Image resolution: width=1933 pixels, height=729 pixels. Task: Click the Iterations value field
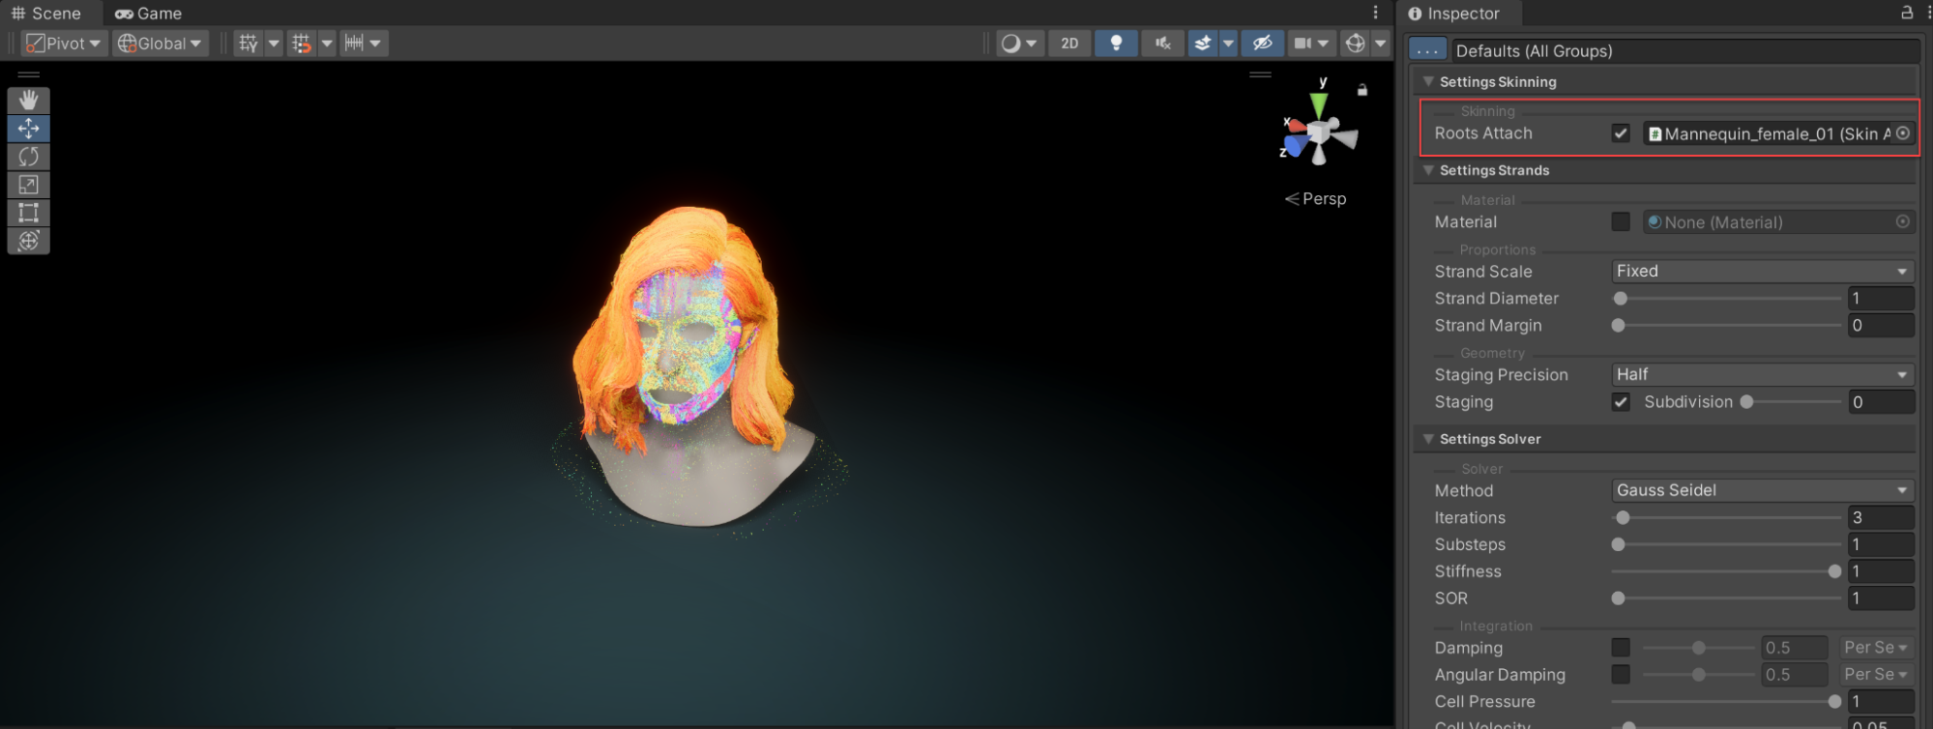[x=1880, y=518]
